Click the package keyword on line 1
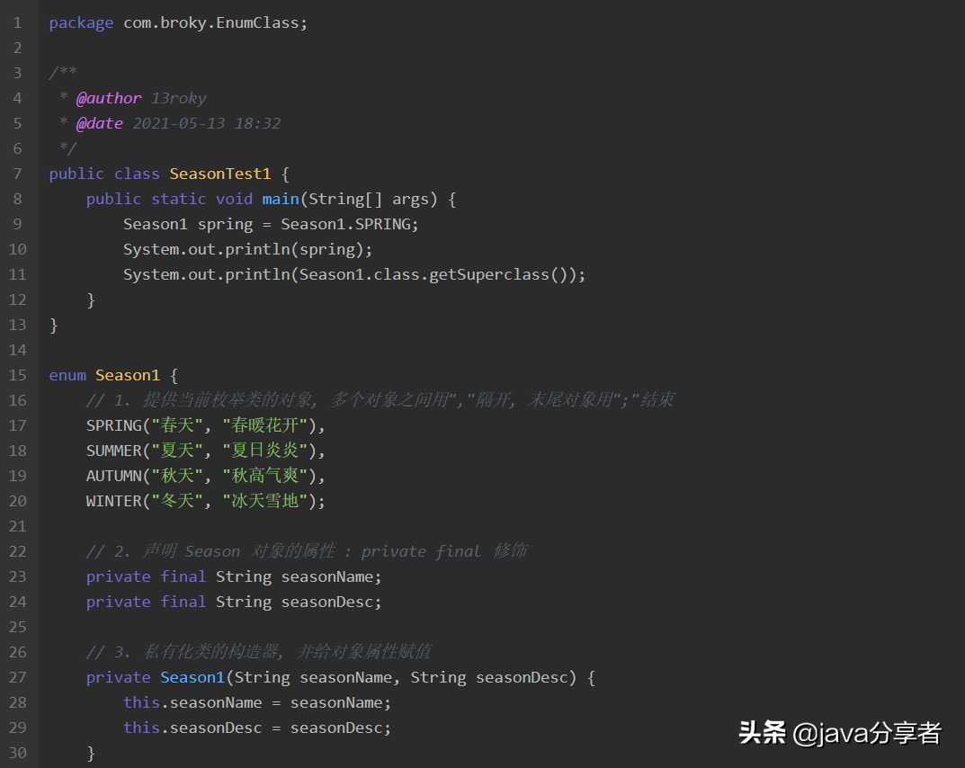The height and width of the screenshot is (768, 965). click(81, 23)
